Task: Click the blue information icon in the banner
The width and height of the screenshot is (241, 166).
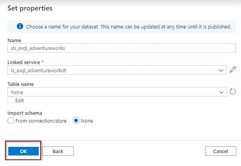Action: pos(20,27)
